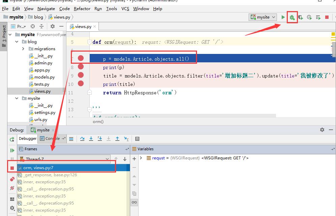
Task: Toggle breakpoint on line 10
Action: coord(81,83)
